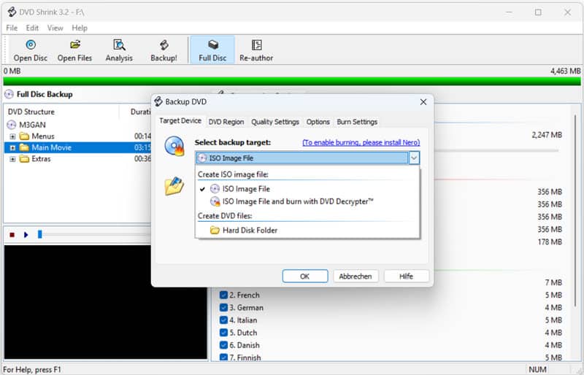Open the Help menu
Image resolution: width=584 pixels, height=375 pixels.
click(80, 28)
